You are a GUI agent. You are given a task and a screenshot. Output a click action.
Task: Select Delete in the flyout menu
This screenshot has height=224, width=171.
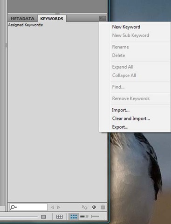118,56
